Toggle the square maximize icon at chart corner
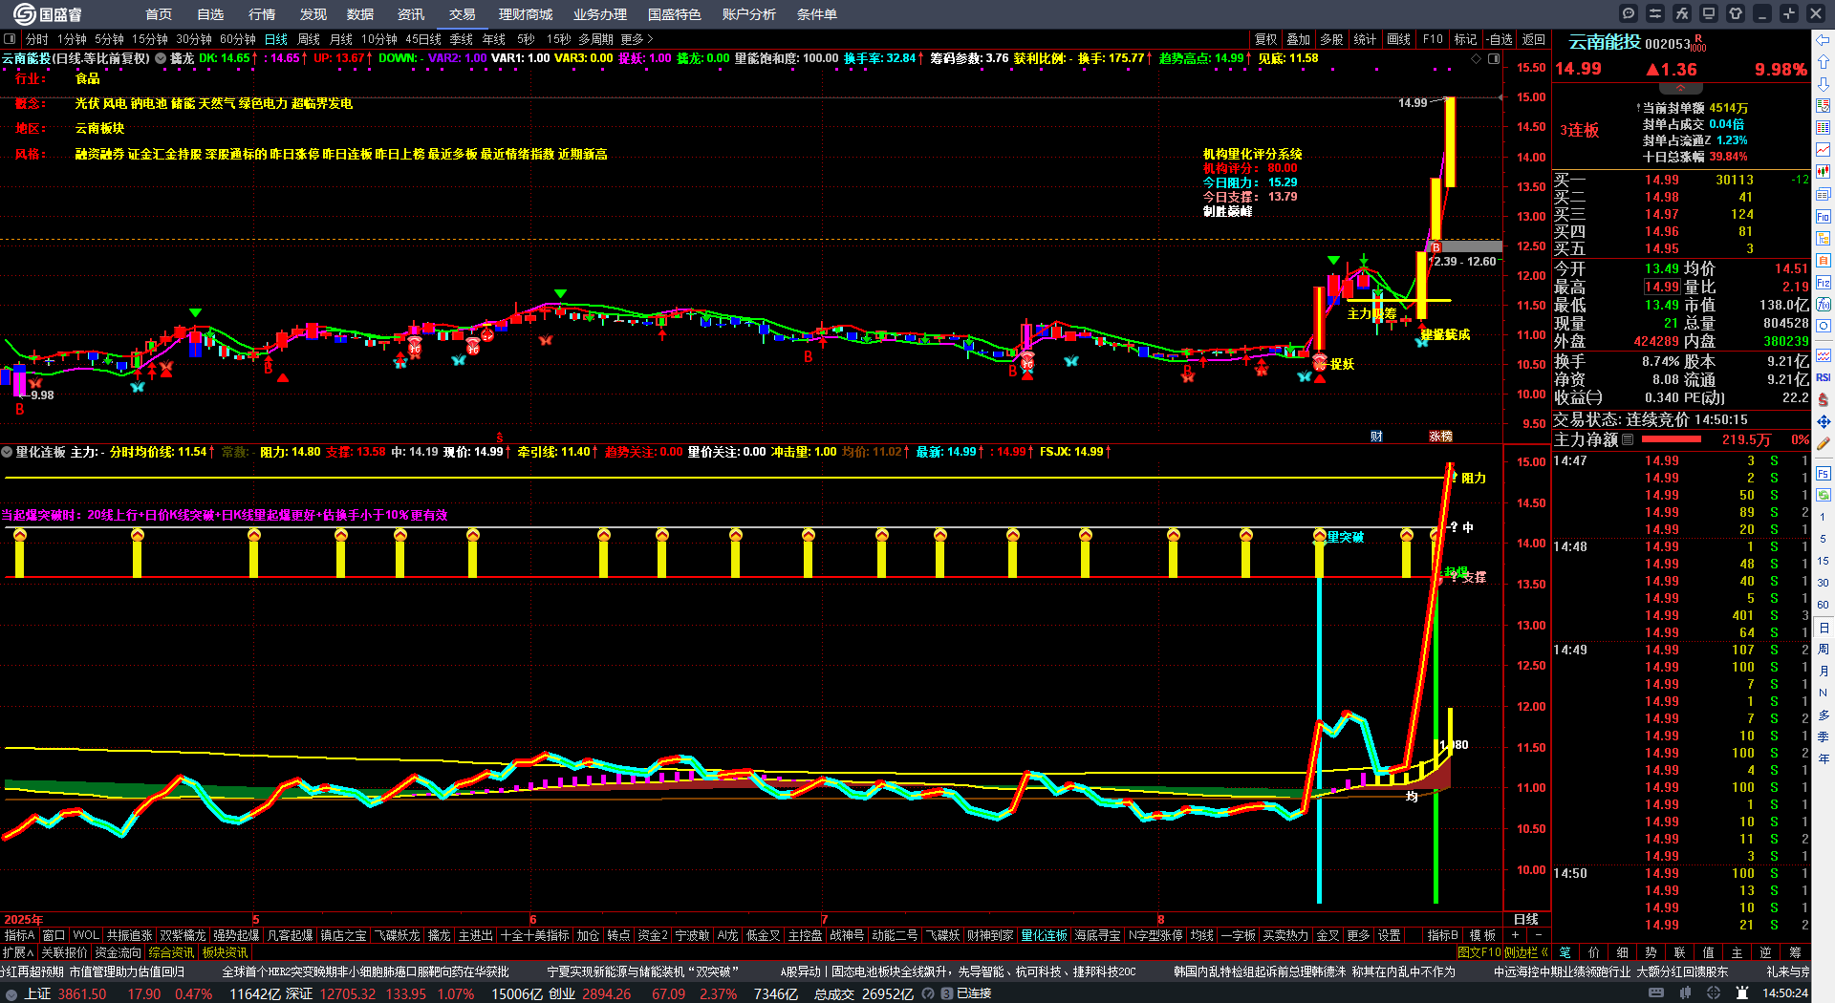The image size is (1835, 1003). click(1494, 58)
